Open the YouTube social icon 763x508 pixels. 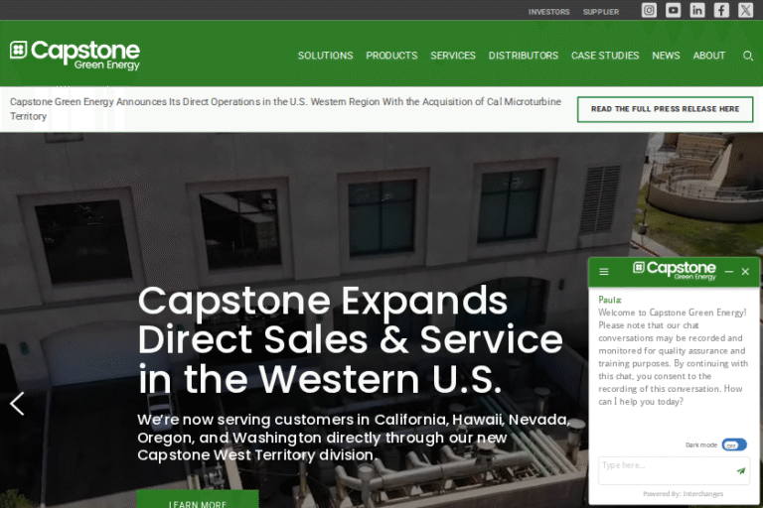tap(674, 11)
